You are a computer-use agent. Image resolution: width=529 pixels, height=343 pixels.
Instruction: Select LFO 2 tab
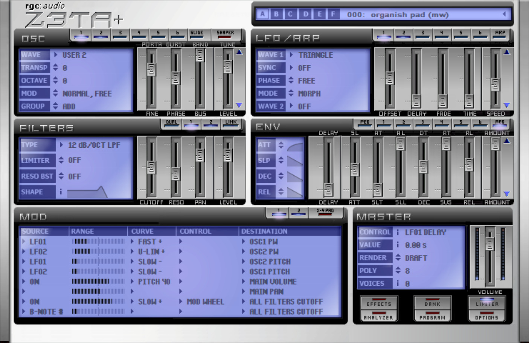pyautogui.click(x=403, y=35)
